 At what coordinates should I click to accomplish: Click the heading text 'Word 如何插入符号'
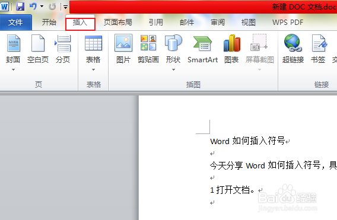247,141
